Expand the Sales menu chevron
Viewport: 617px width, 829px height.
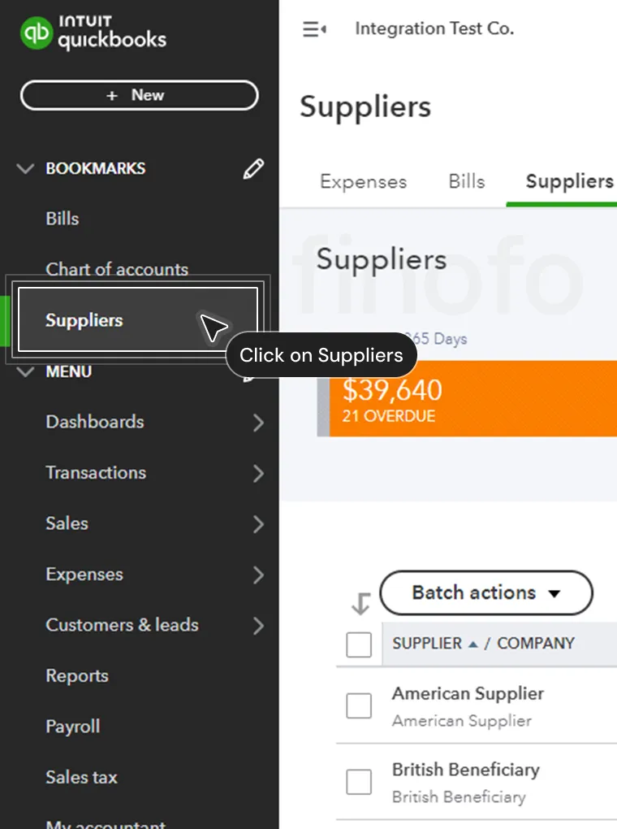tap(258, 524)
